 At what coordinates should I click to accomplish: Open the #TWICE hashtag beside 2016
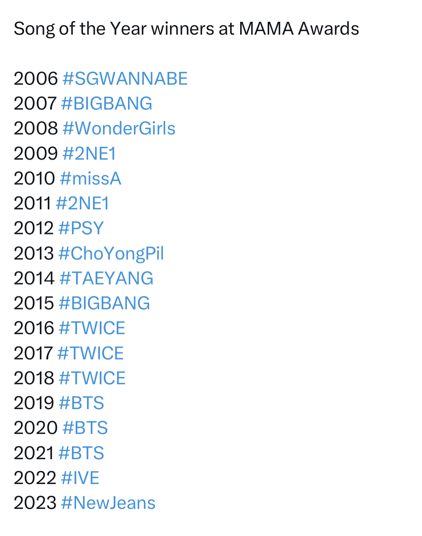point(92,328)
